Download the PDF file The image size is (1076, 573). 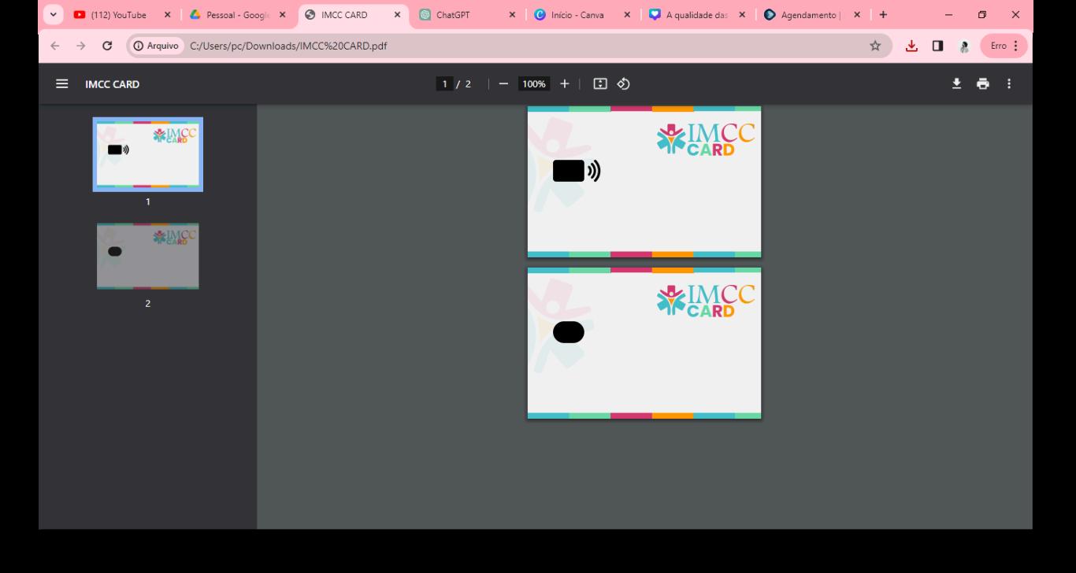point(957,84)
